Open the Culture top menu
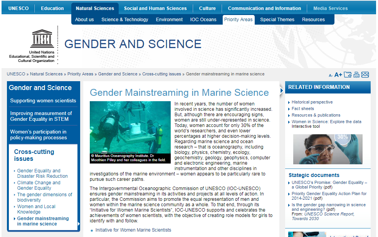The width and height of the screenshot is (378, 237). click(x=207, y=8)
